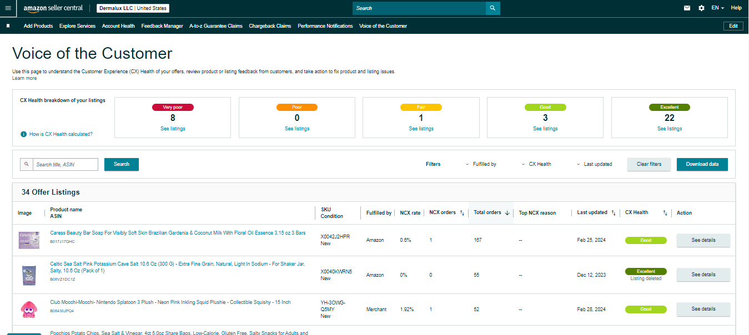Click ASIN B08VZ1DC1Z text
This screenshot has width=749, height=335.
(x=62, y=279)
